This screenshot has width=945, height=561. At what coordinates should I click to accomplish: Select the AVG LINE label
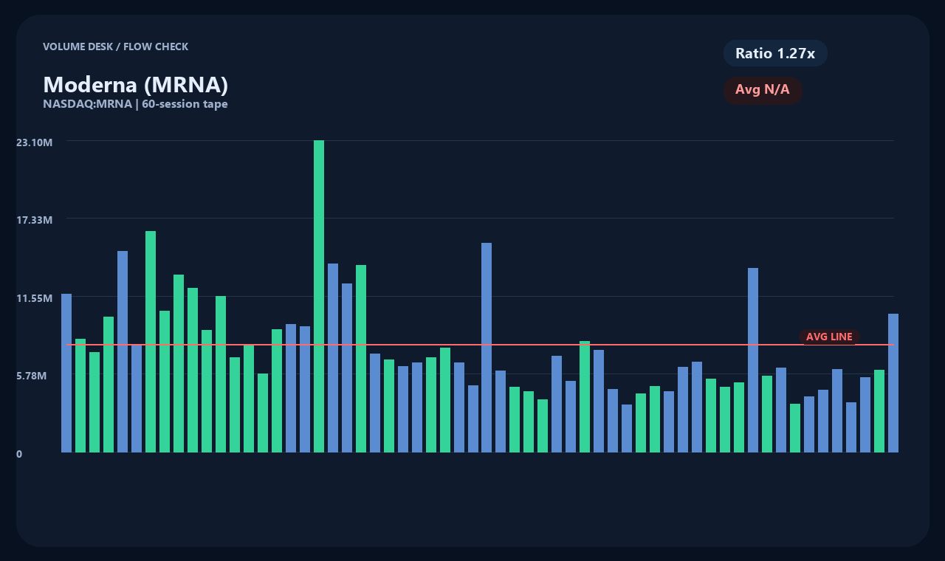[829, 337]
